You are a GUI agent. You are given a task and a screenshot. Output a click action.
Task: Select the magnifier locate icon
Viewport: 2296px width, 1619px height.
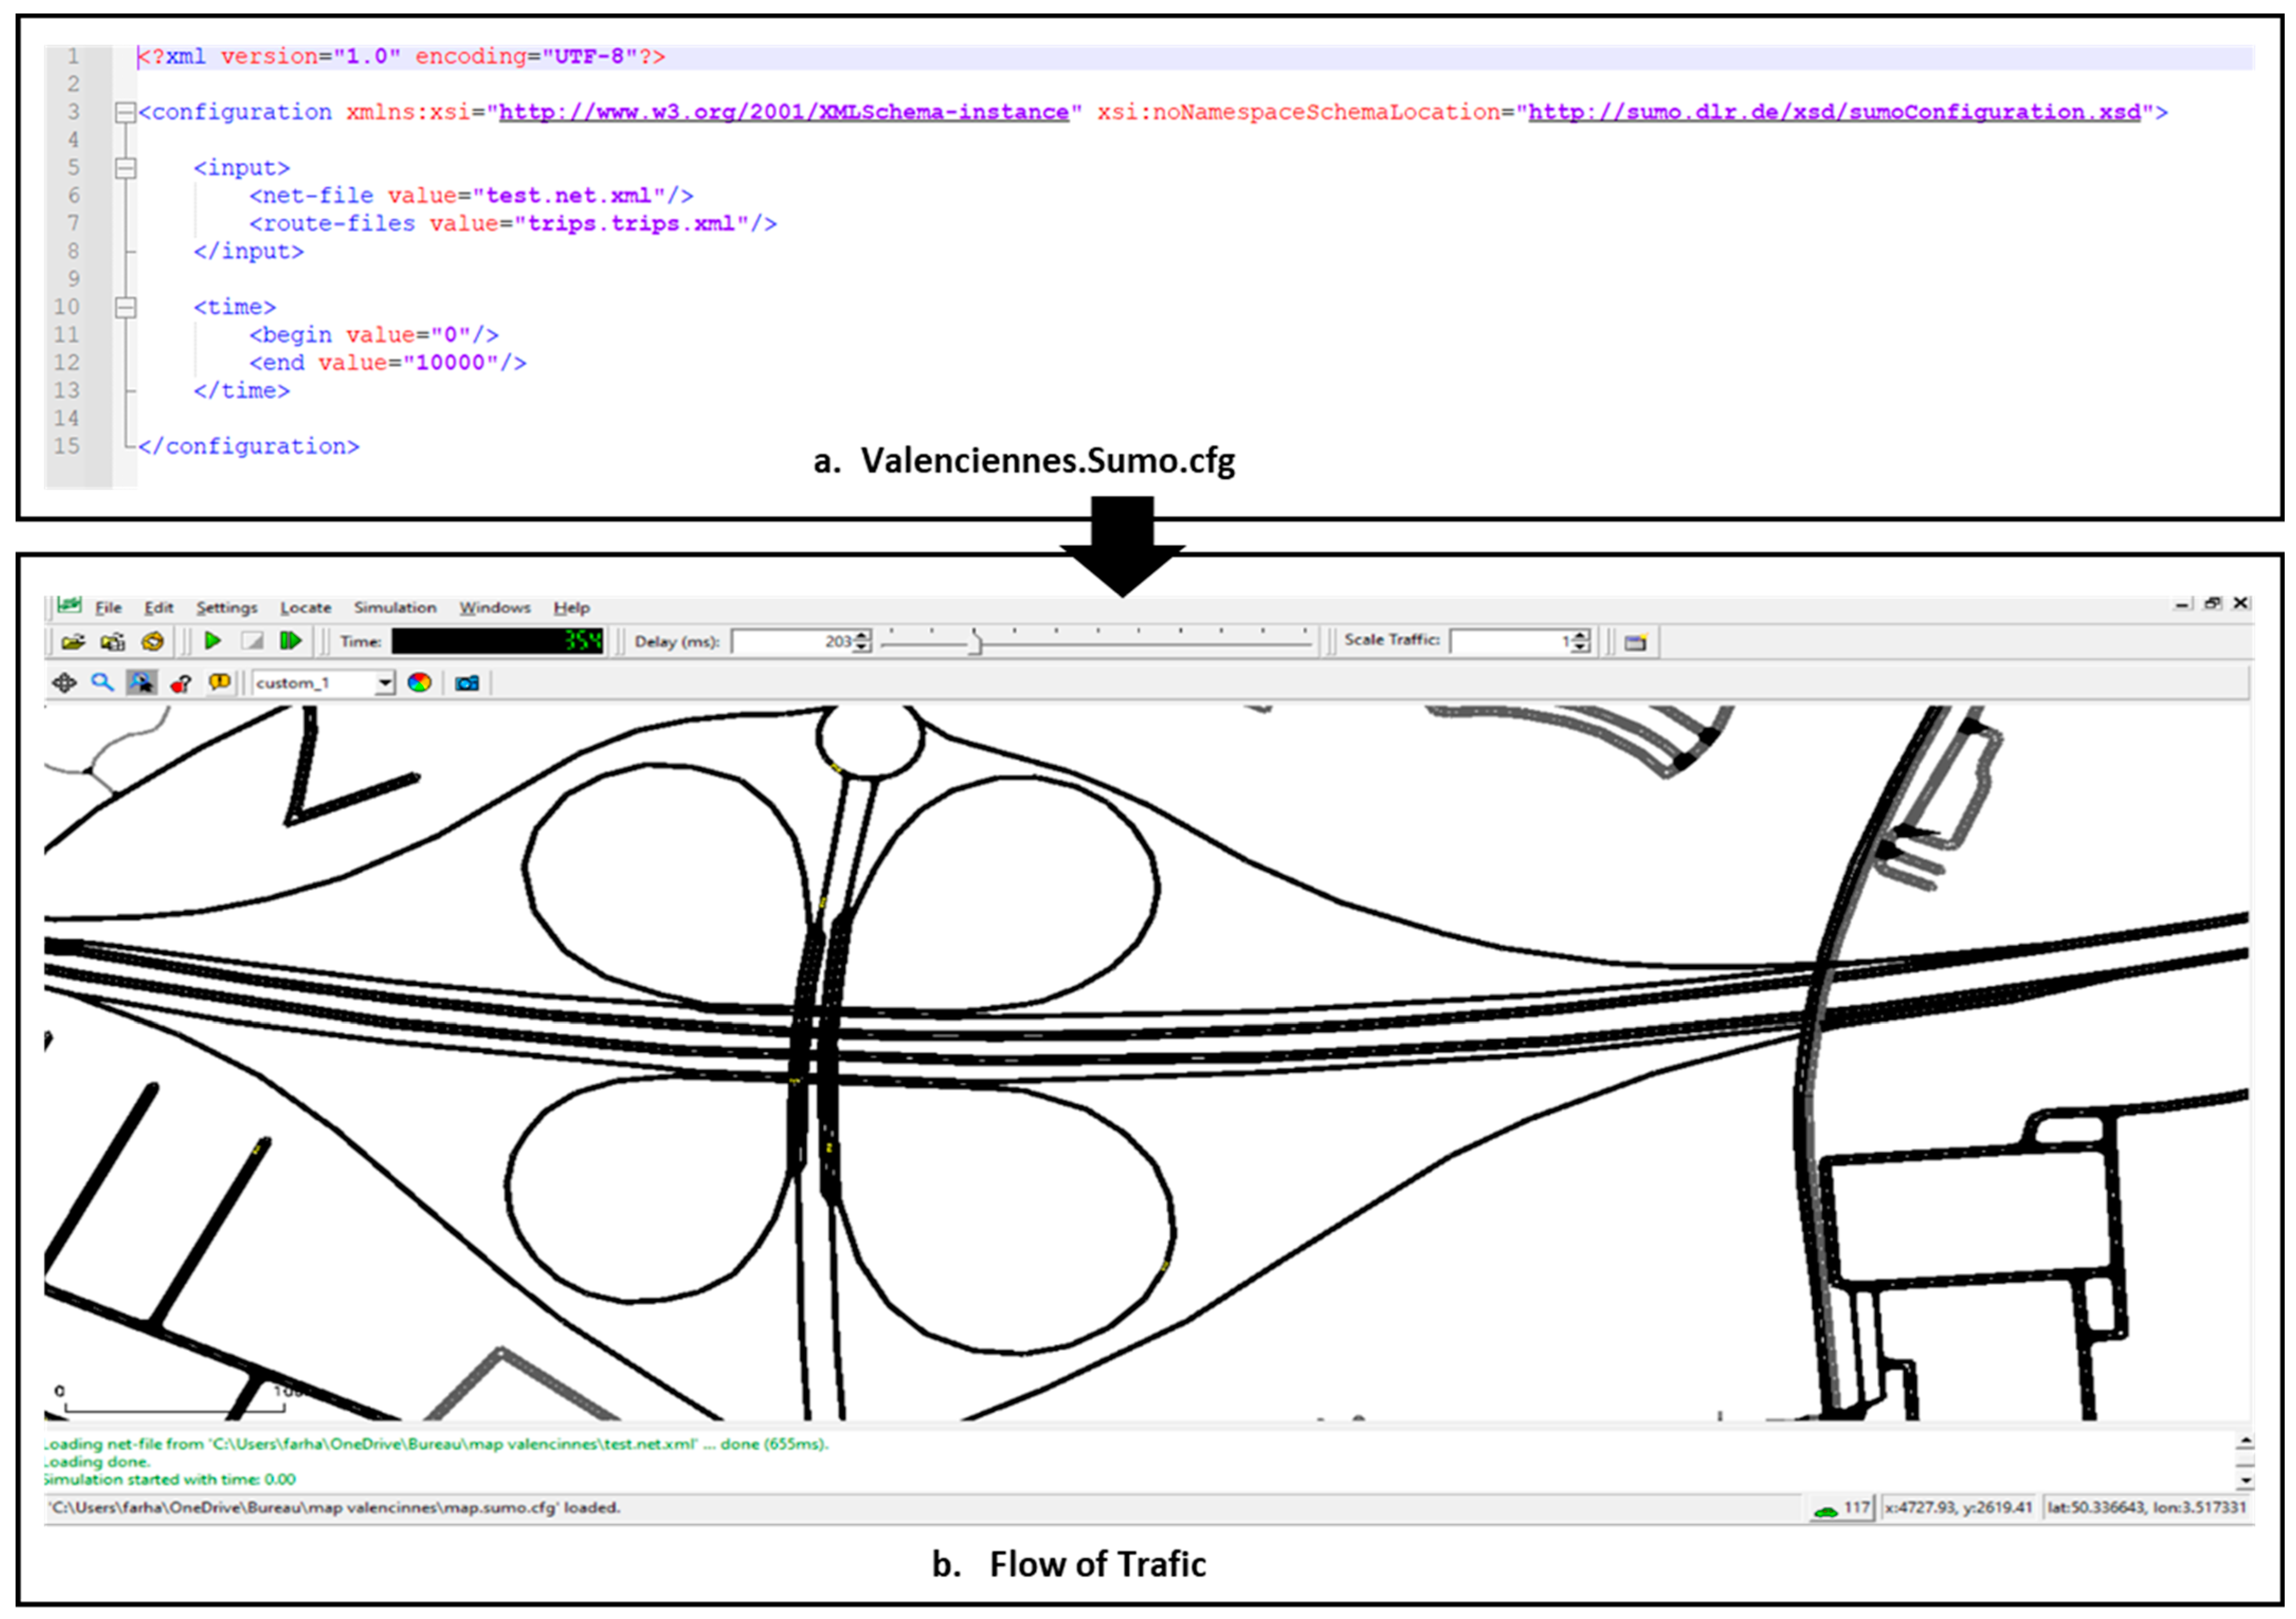102,683
